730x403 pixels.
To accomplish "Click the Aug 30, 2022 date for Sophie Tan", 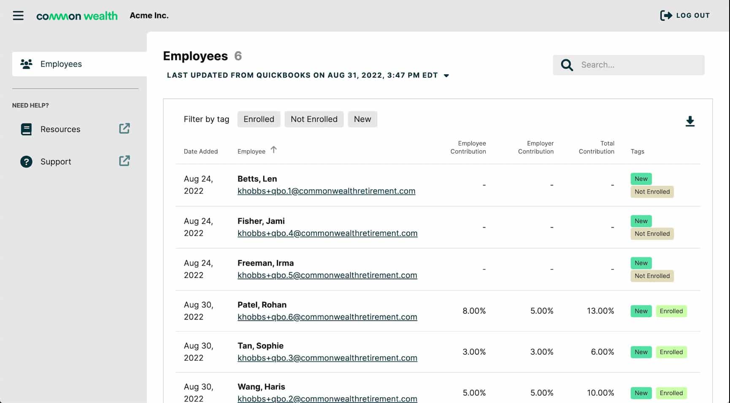I will (x=198, y=352).
